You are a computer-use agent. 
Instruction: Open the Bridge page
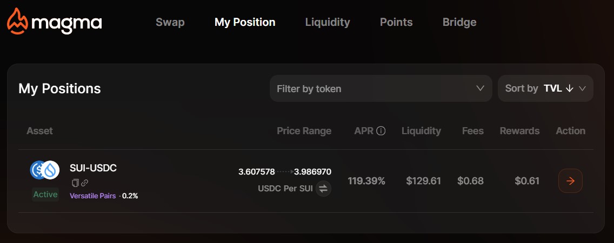click(x=459, y=22)
